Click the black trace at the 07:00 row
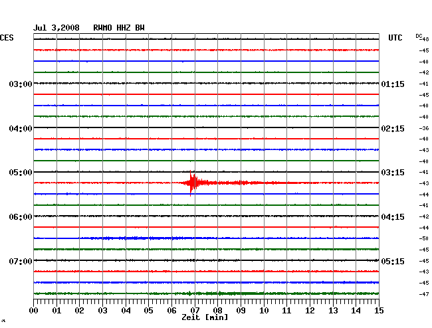The width and height of the screenshot is (432, 328). click(x=206, y=260)
